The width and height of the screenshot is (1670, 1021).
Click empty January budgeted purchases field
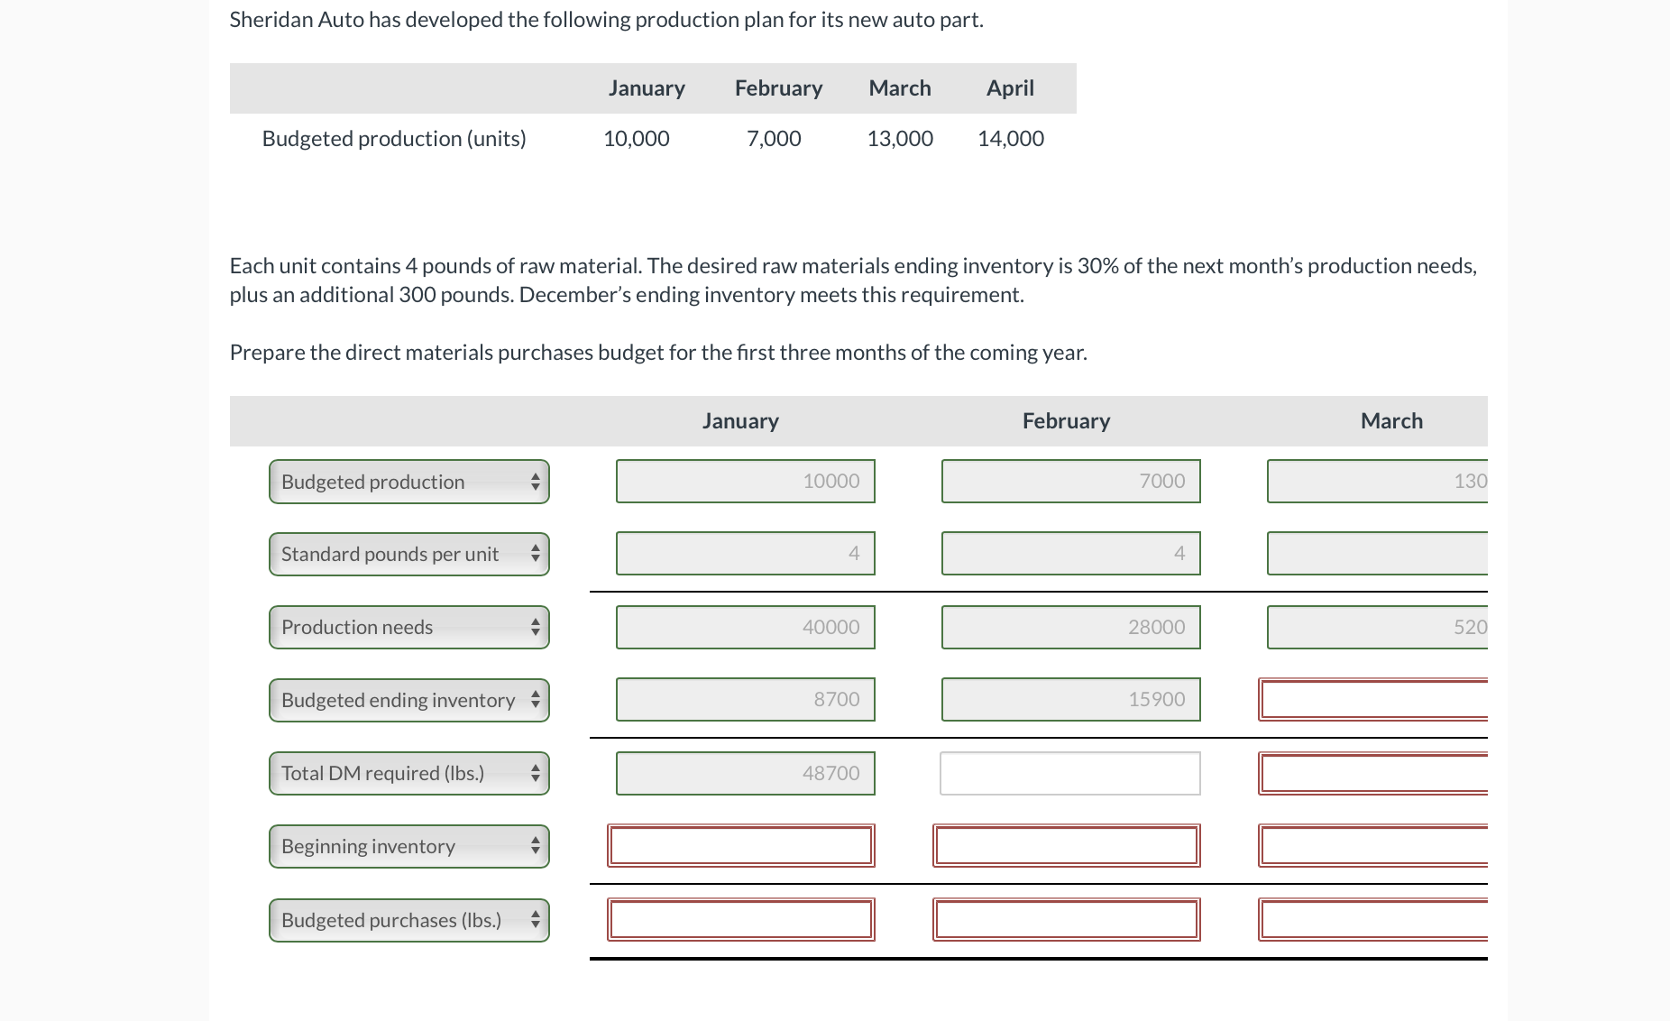click(741, 919)
